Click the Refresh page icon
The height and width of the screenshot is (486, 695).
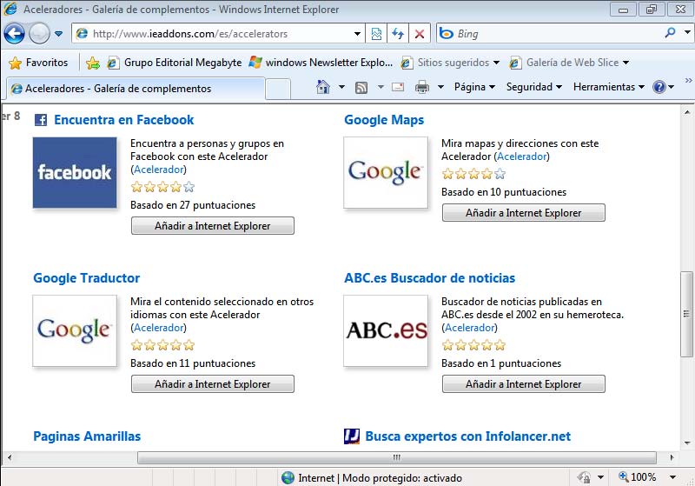coord(398,34)
